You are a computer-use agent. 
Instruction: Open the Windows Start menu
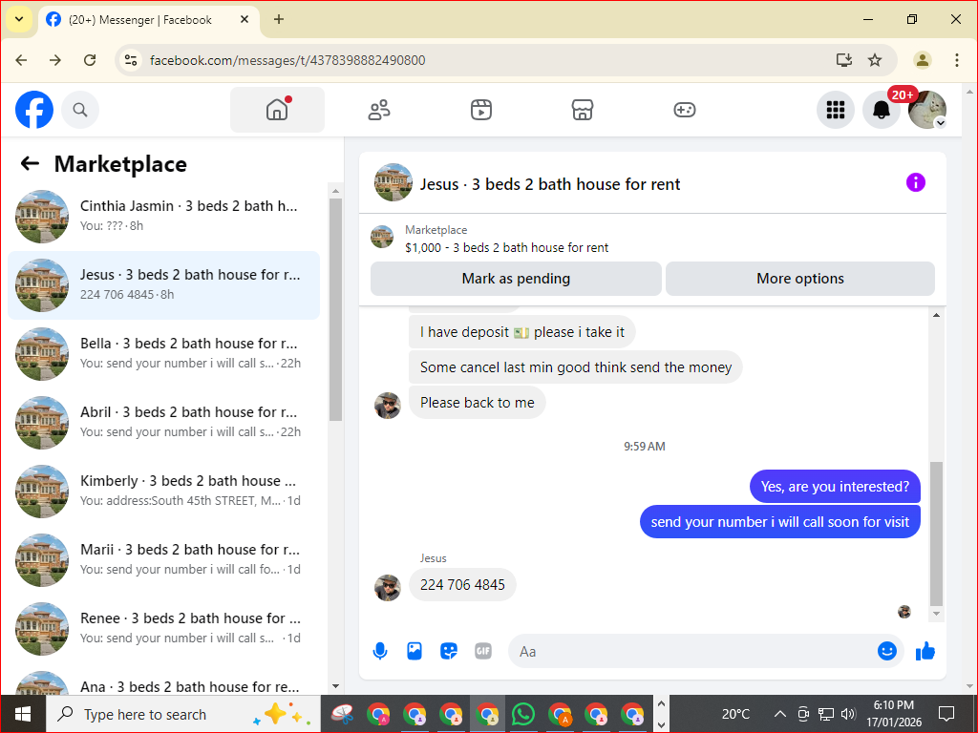(23, 714)
